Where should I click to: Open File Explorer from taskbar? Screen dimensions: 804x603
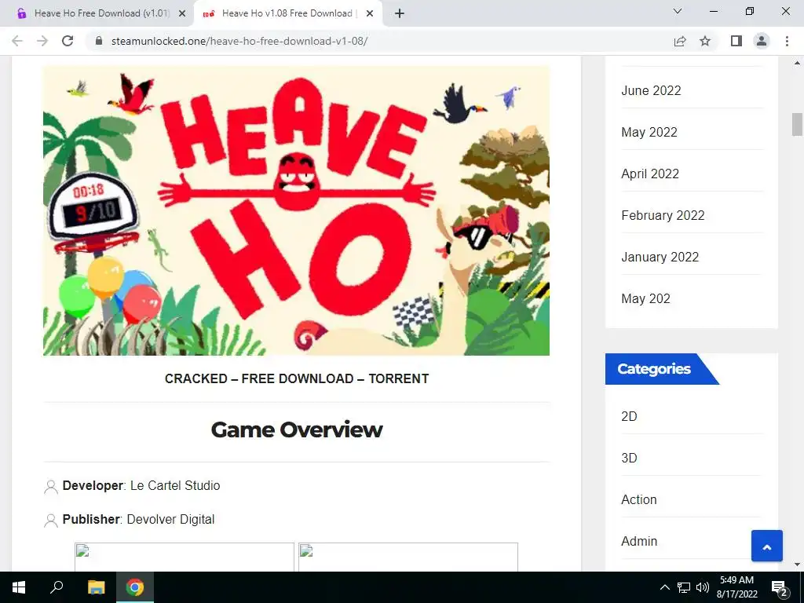point(96,587)
